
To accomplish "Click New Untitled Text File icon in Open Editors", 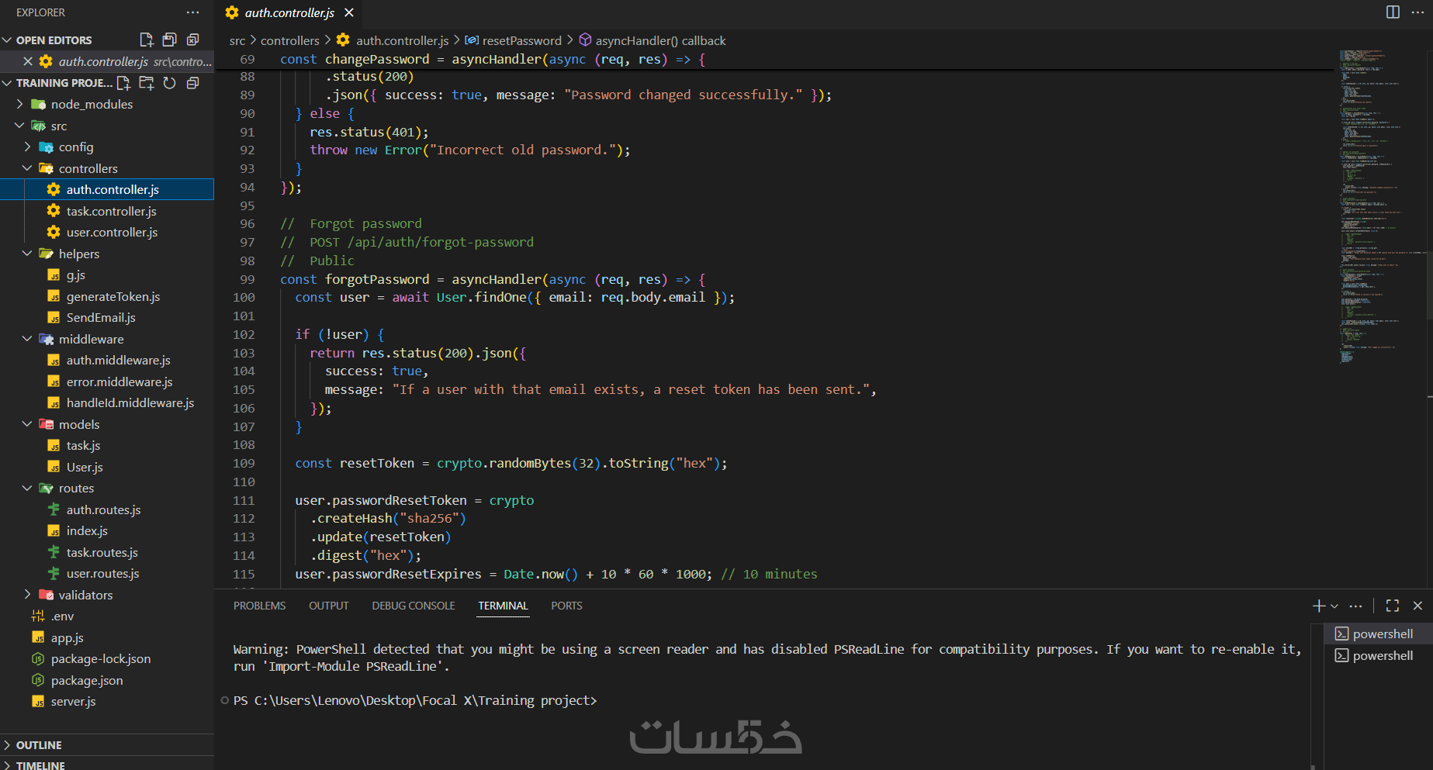I will click(x=146, y=40).
